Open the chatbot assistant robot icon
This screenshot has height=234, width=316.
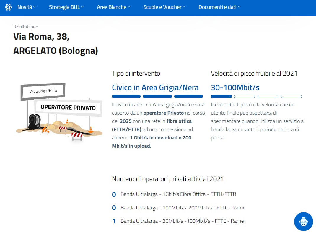303,221
